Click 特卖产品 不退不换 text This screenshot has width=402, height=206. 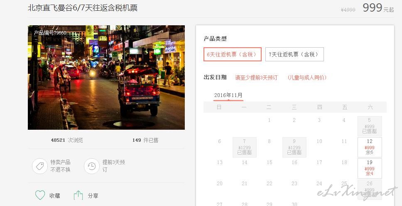click(x=61, y=166)
